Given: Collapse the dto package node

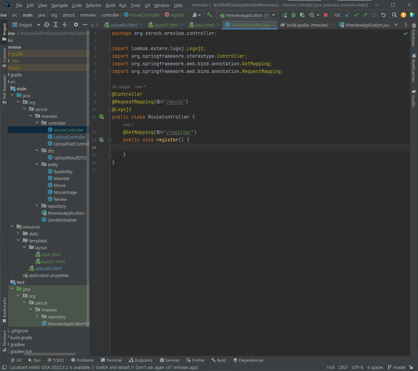Looking at the screenshot, I should (x=37, y=150).
